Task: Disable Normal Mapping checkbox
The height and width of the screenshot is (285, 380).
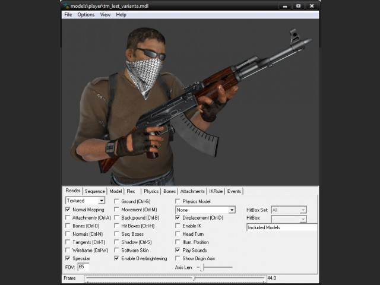Action: 68,210
